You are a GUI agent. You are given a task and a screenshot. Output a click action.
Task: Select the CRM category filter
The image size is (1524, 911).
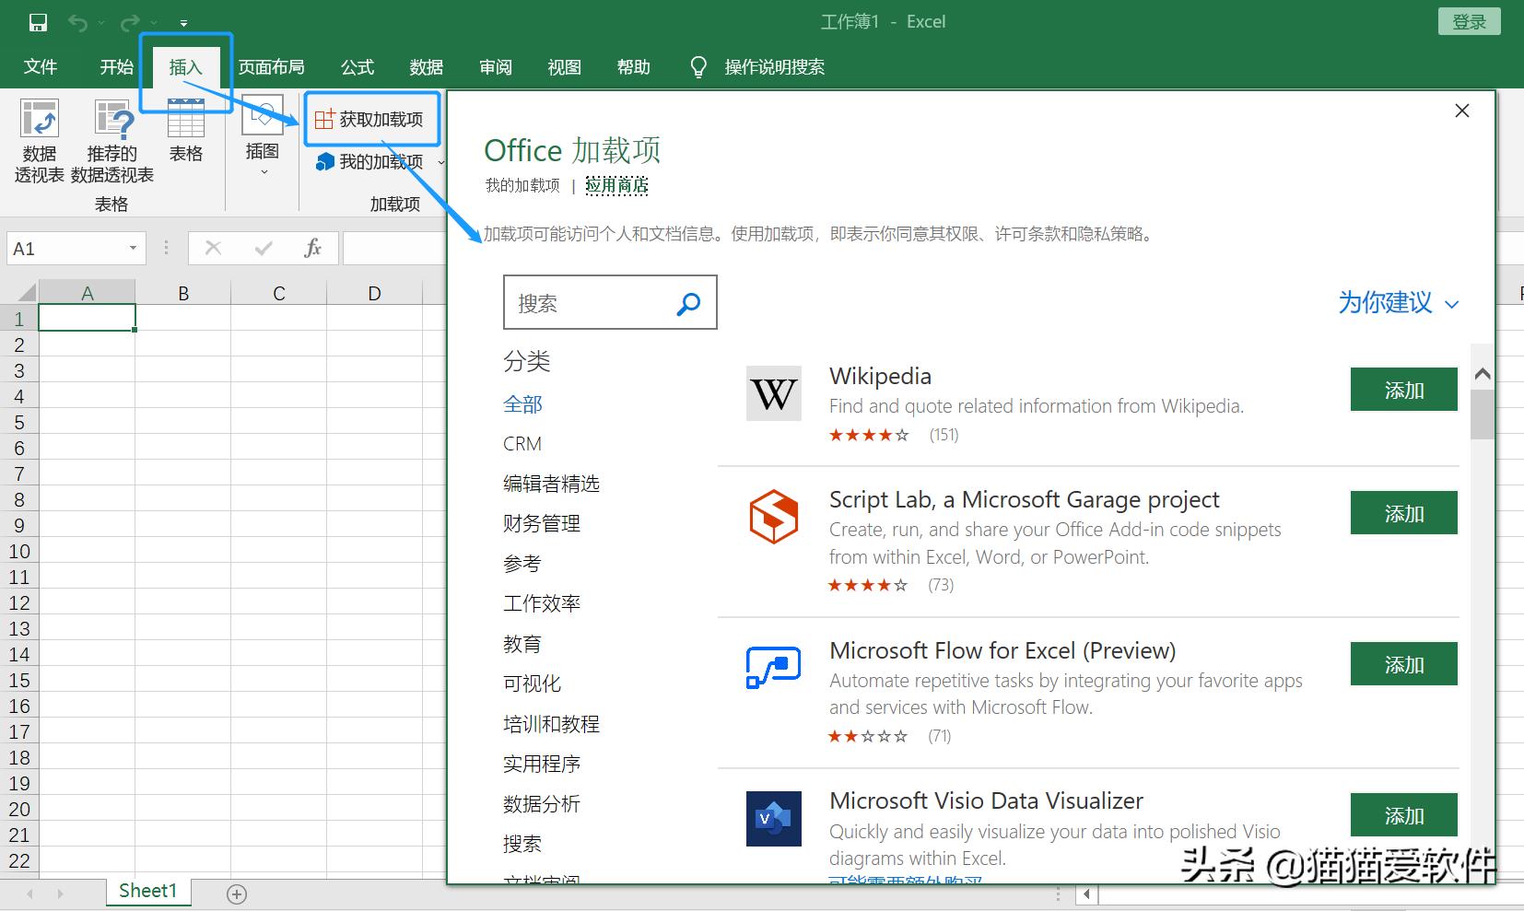[522, 443]
